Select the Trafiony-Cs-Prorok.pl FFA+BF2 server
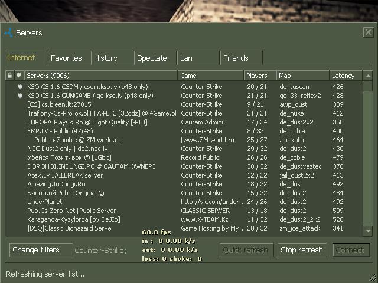The image size is (378, 302). coord(184,113)
